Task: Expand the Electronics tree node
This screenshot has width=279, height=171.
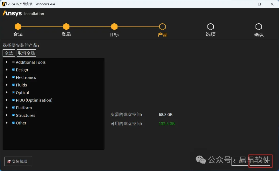Action: click(x=7, y=77)
